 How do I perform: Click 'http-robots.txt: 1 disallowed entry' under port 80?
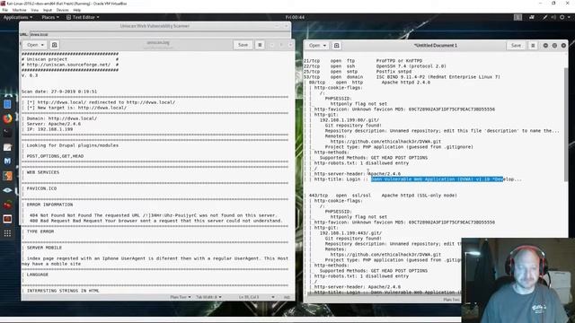[x=361, y=163]
